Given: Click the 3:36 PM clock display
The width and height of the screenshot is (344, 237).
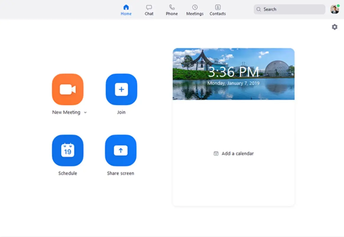Looking at the screenshot, I should 233,71.
